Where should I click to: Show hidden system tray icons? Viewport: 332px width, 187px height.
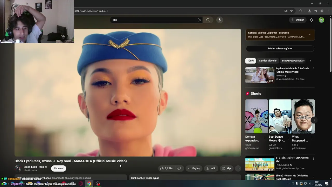click(x=288, y=184)
